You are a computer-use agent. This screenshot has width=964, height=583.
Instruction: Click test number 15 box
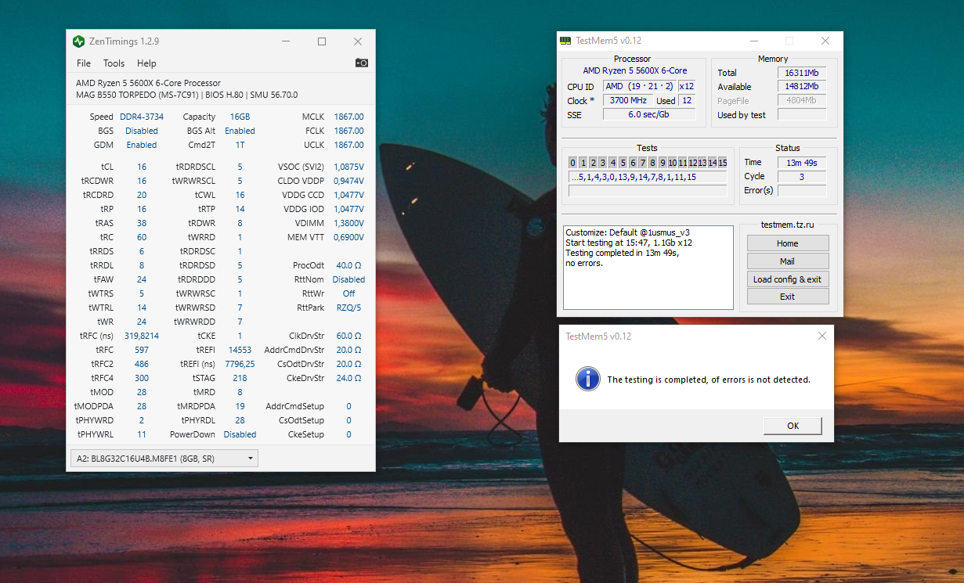click(723, 163)
